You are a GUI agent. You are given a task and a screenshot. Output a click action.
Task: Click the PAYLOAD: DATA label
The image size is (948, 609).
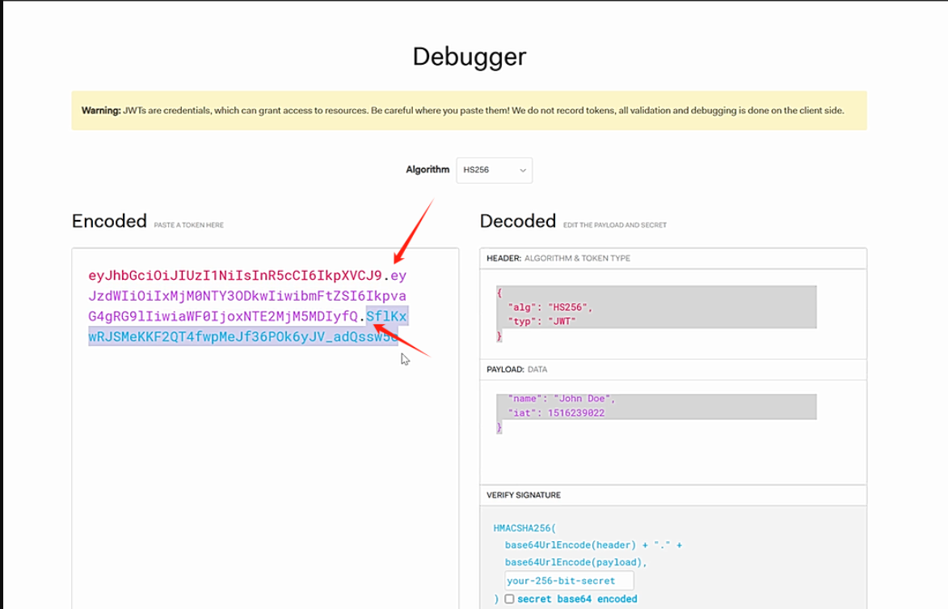point(517,370)
